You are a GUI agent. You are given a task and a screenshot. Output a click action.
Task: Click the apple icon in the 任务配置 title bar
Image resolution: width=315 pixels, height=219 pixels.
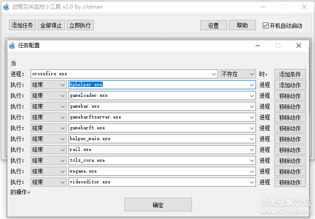(12, 46)
